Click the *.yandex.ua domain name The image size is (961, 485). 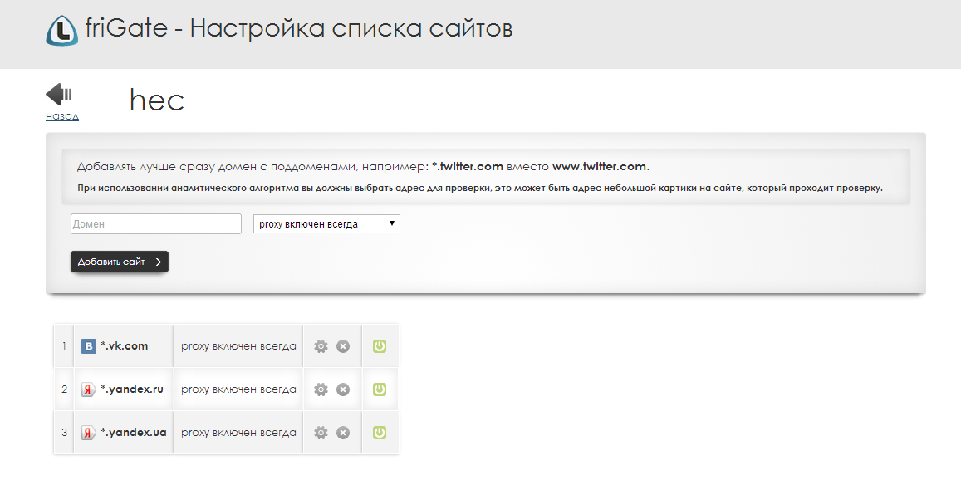(x=132, y=433)
